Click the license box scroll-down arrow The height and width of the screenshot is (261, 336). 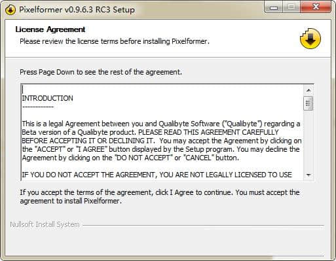point(308,175)
